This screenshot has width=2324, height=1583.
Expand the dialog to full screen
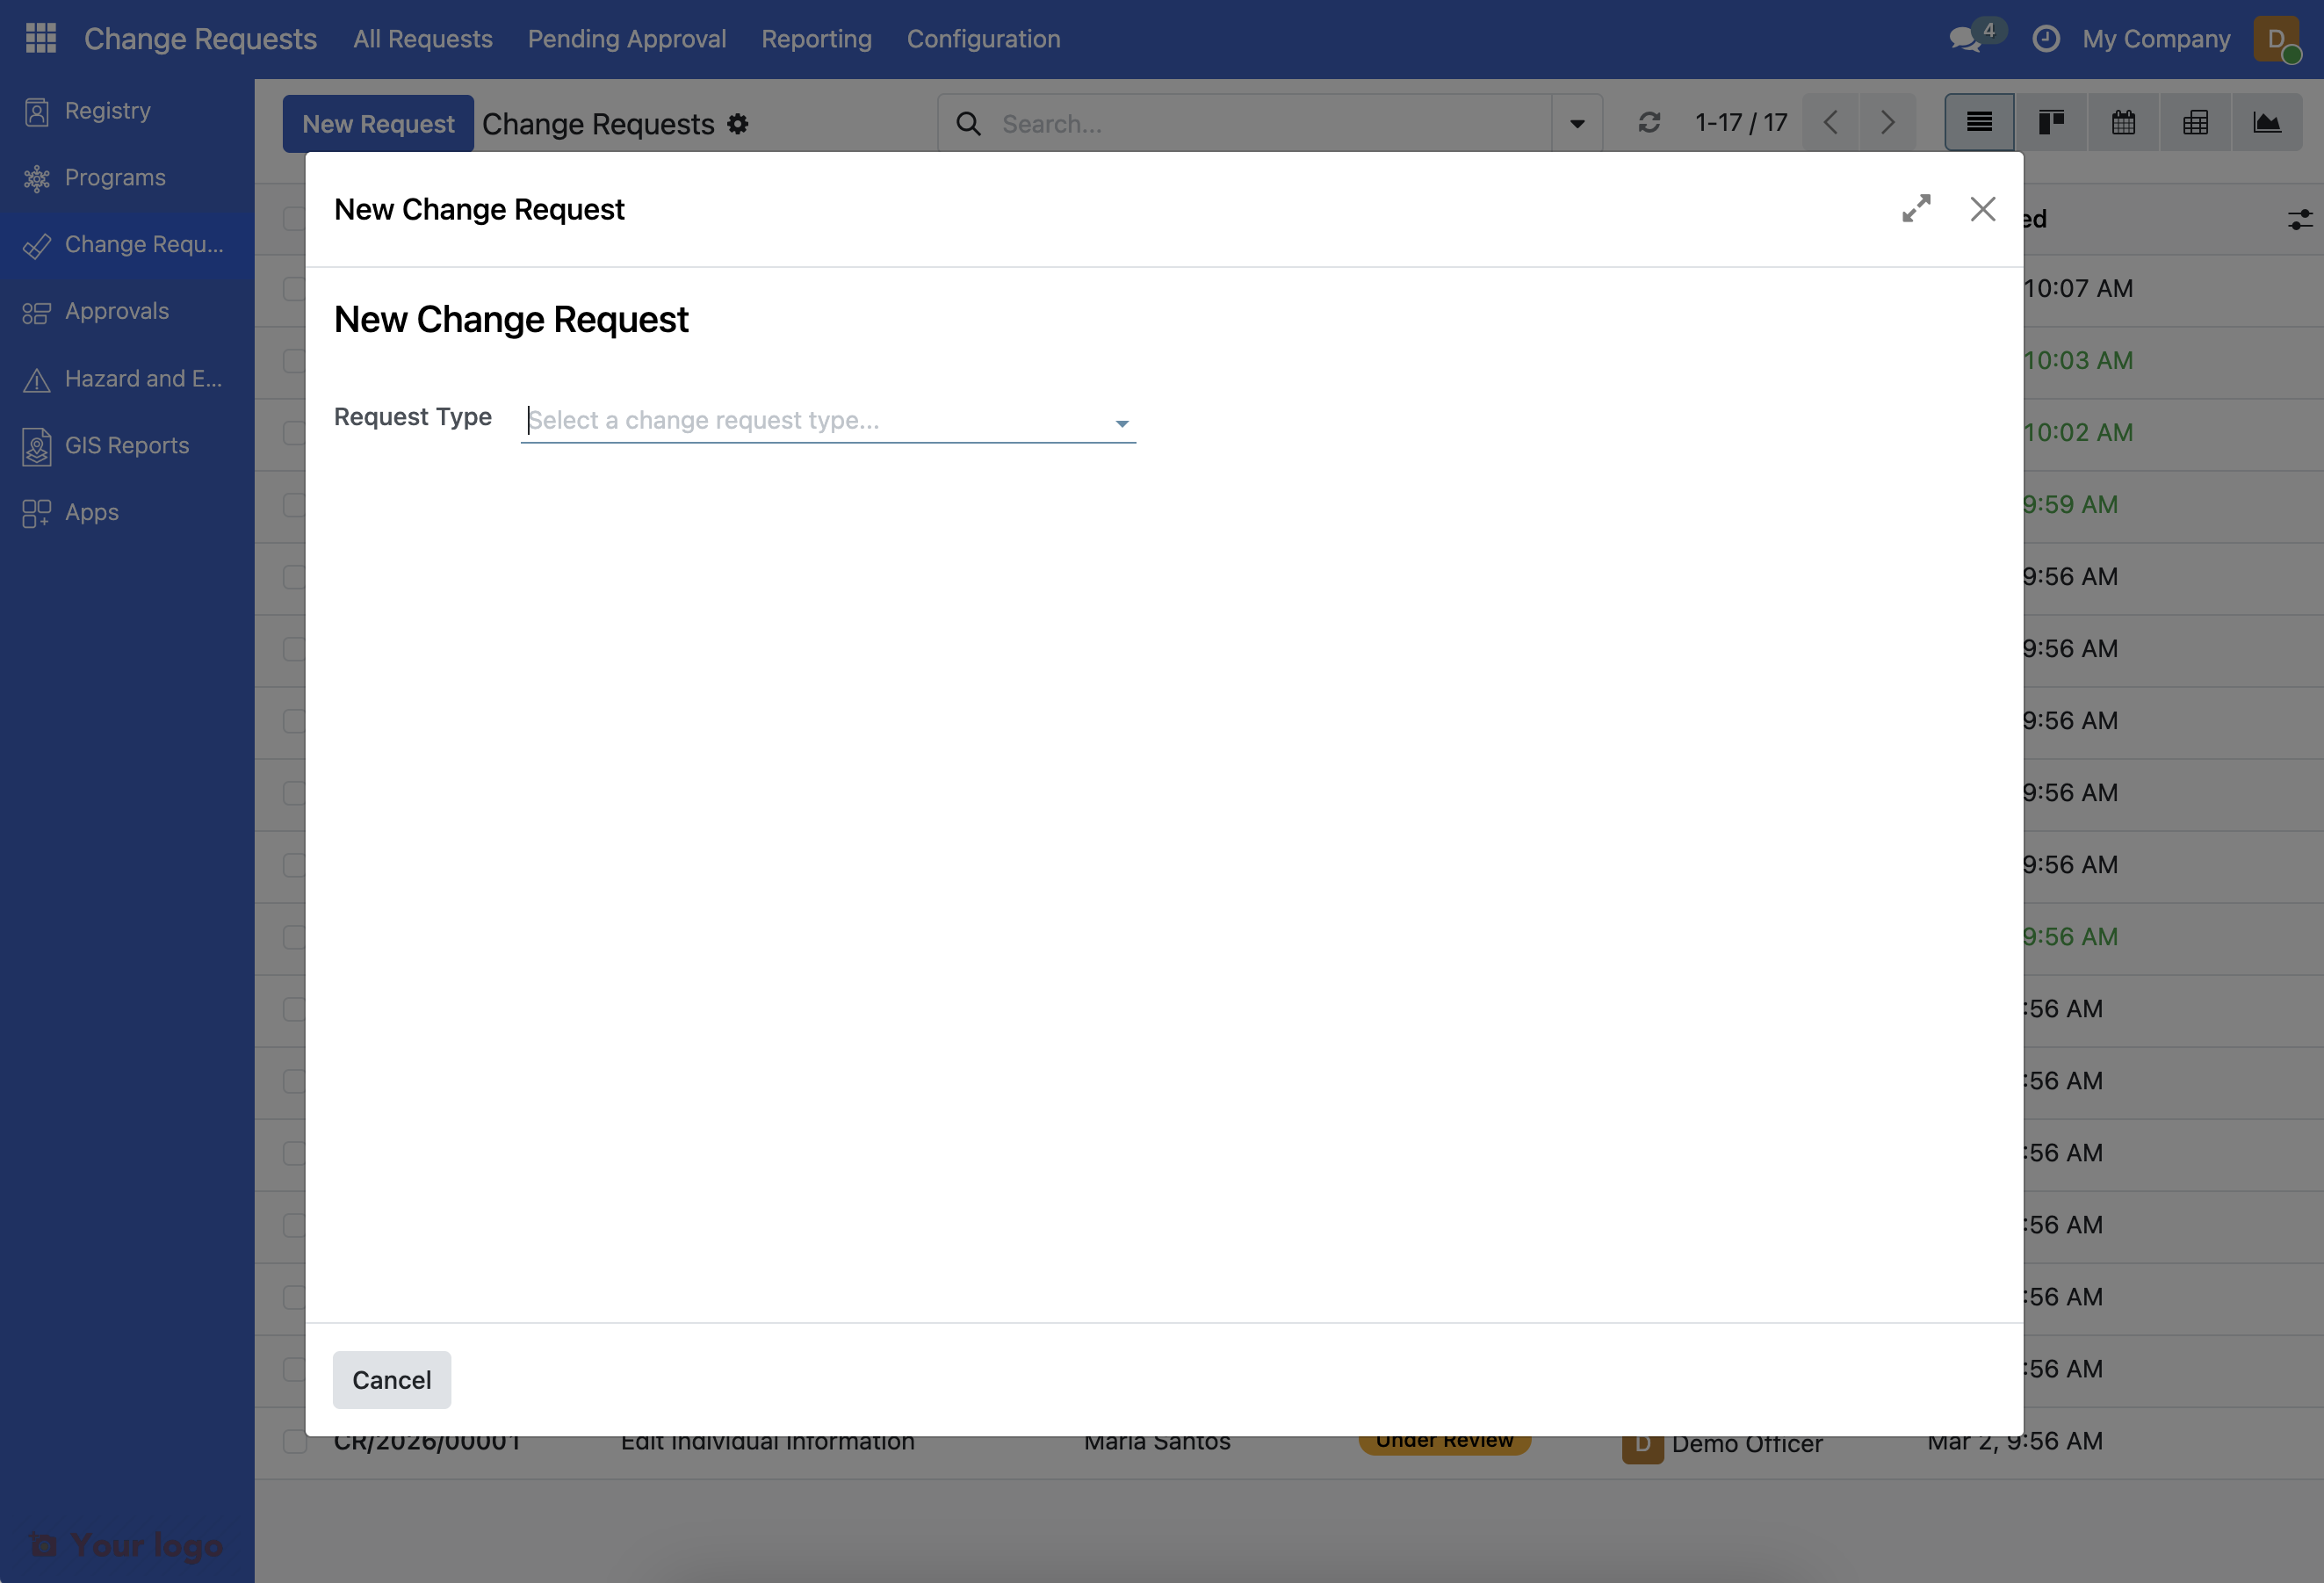pos(1916,209)
